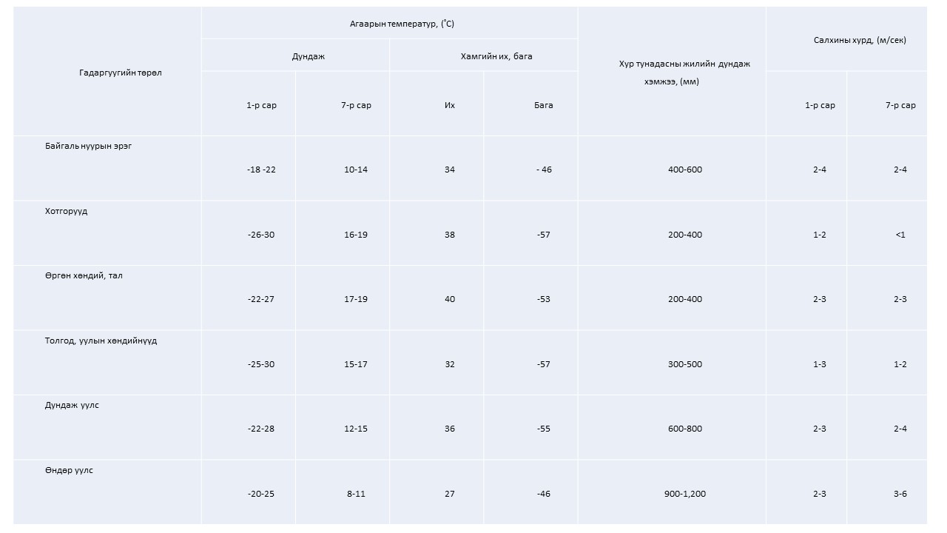Viewport: 947px width, 533px height.
Task: Click the 'Хотгорууд' row label
Action: [x=66, y=211]
